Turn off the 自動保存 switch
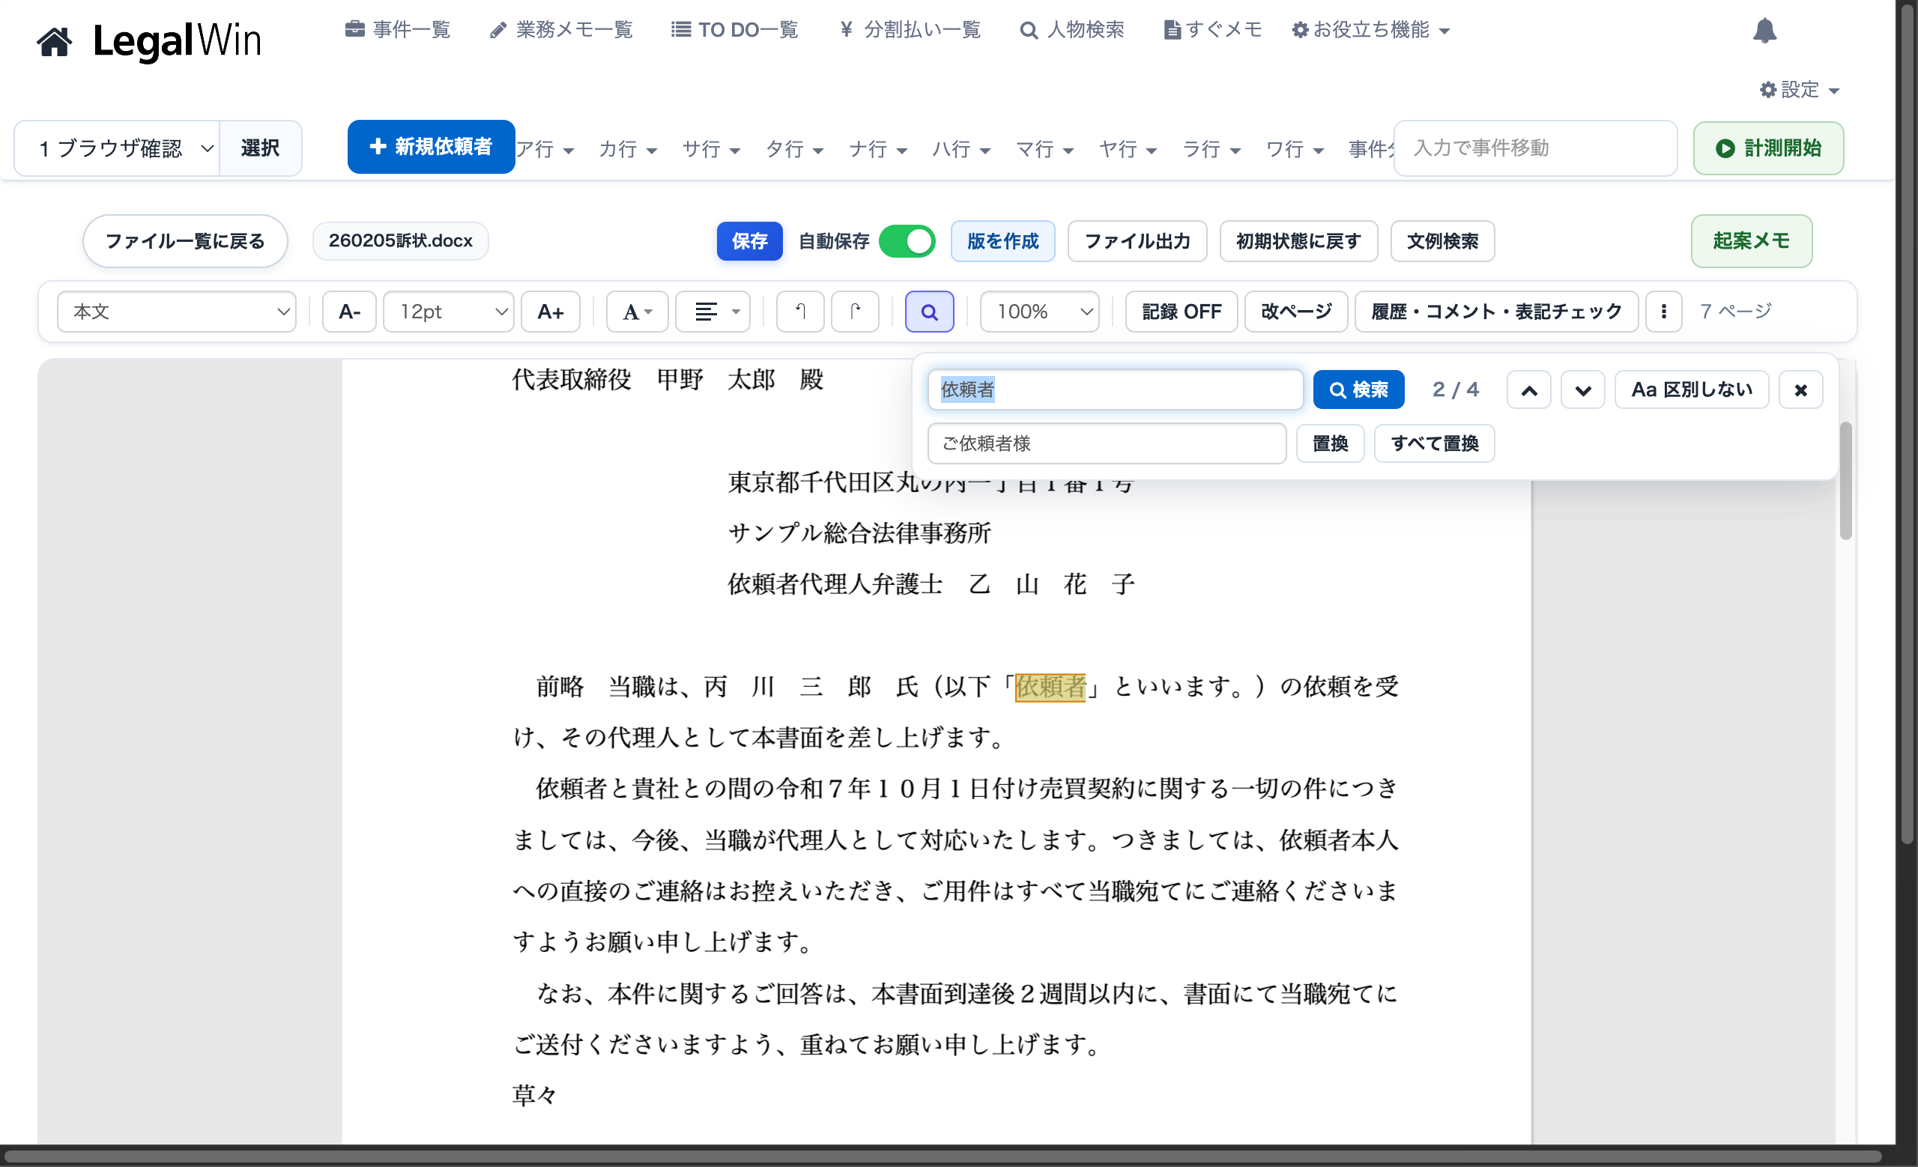1918x1167 pixels. 907,241
